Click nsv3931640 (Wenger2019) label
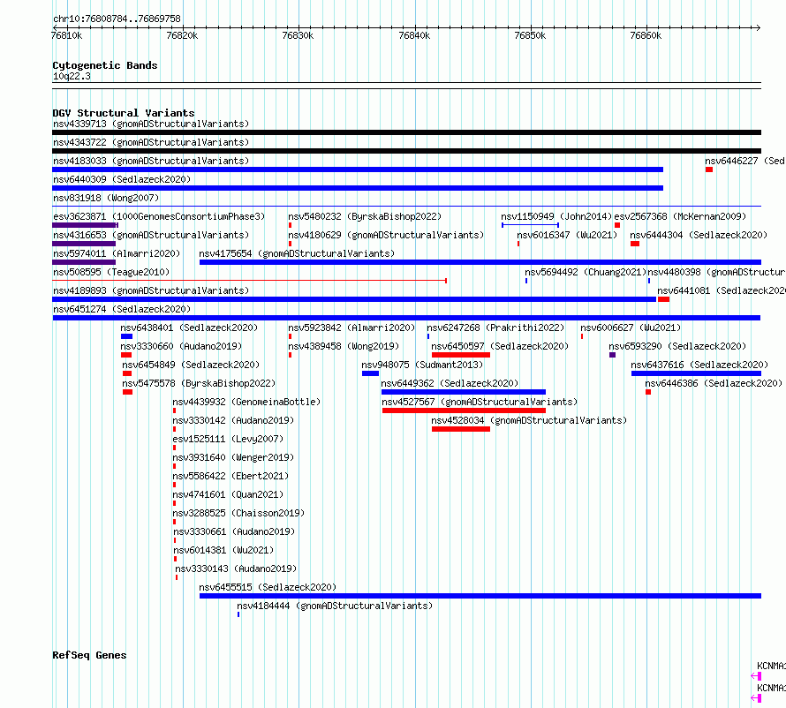Screen dimensions: 786x708 pyautogui.click(x=233, y=457)
